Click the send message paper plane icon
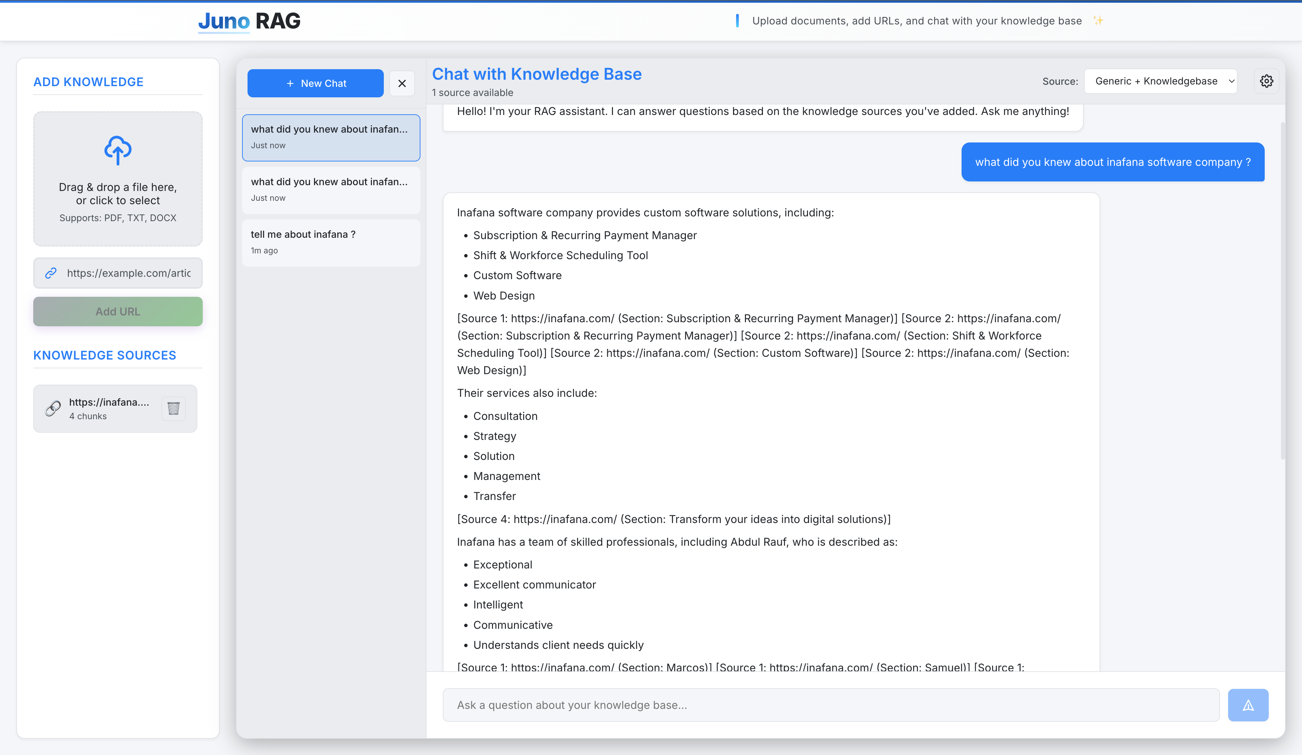This screenshot has width=1302, height=755. pos(1249,704)
